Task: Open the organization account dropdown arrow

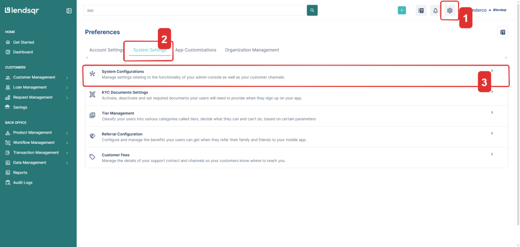Action: tap(490, 10)
